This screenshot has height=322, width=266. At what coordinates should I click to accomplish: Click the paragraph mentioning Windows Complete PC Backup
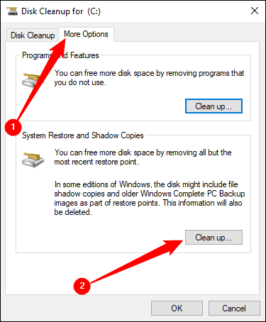point(150,198)
